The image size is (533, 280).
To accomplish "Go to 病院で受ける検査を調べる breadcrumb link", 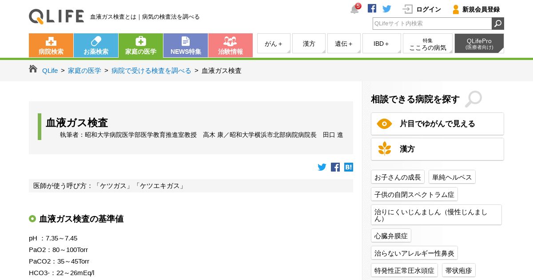I will coord(151,71).
